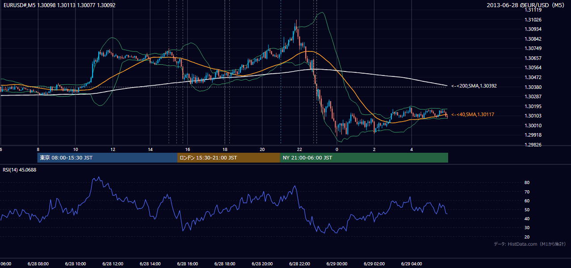This screenshot has width=571, height=268.
Task: Click the '6/28 14:00' bottom time label
Action: (150, 264)
